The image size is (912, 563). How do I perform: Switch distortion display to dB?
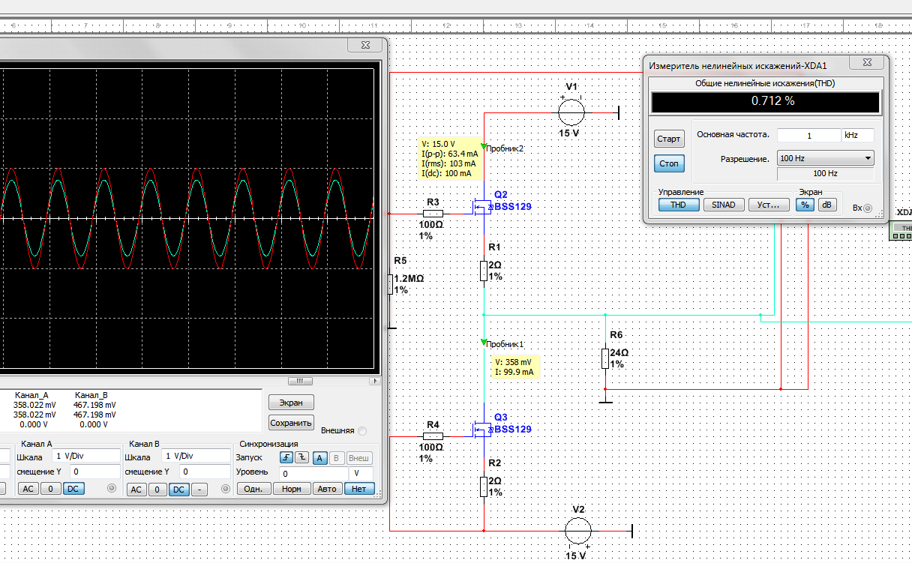pyautogui.click(x=827, y=205)
